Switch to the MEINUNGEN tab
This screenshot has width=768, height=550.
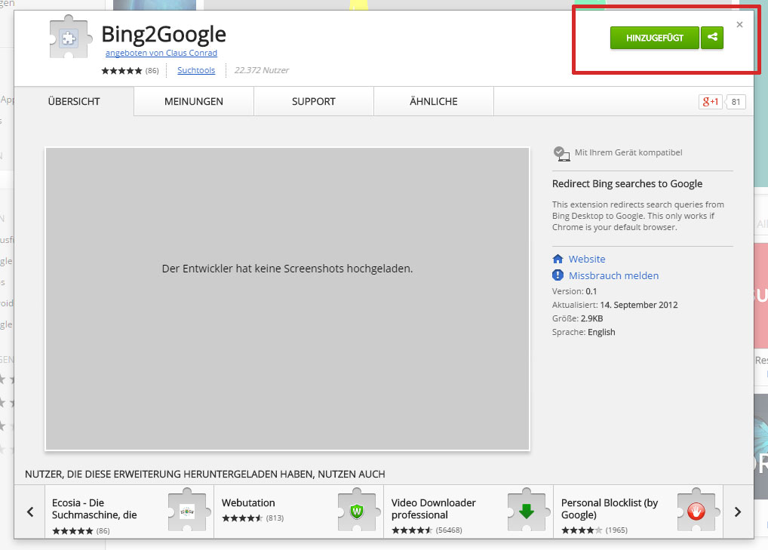coord(194,101)
